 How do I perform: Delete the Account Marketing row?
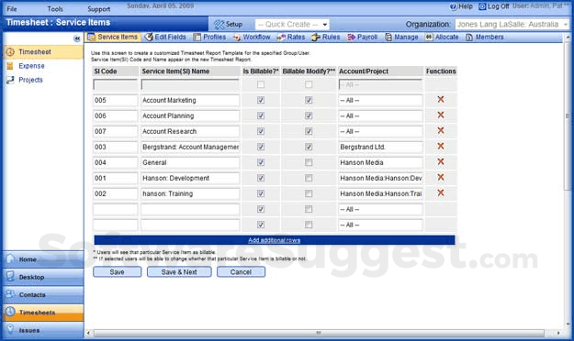coord(441,99)
